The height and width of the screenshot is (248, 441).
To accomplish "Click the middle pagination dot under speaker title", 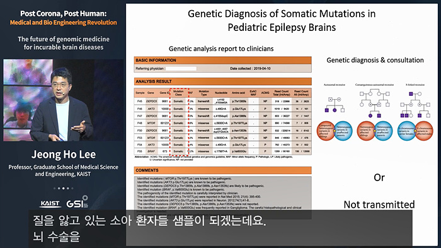I will point(63,188).
